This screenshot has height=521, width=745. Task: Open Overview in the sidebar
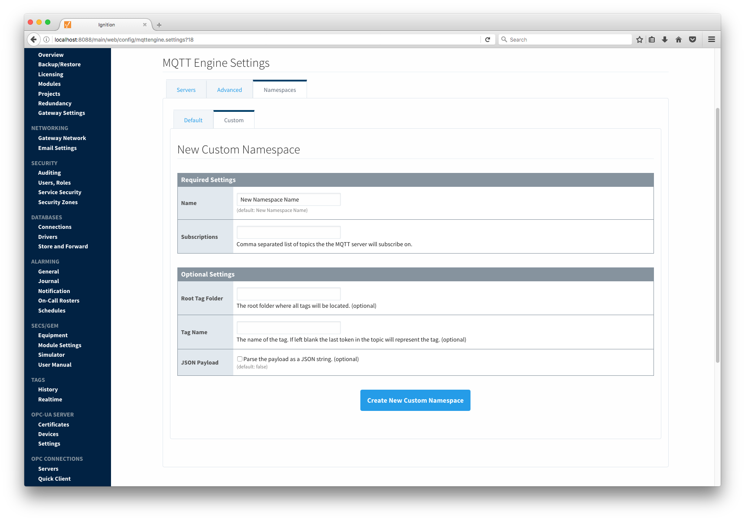(51, 55)
